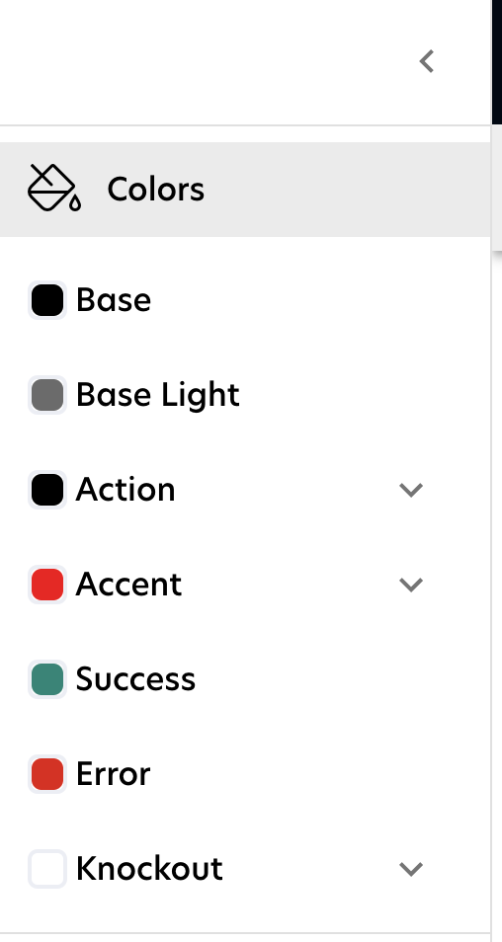
Task: Open the red Error color swatch
Action: click(x=46, y=774)
